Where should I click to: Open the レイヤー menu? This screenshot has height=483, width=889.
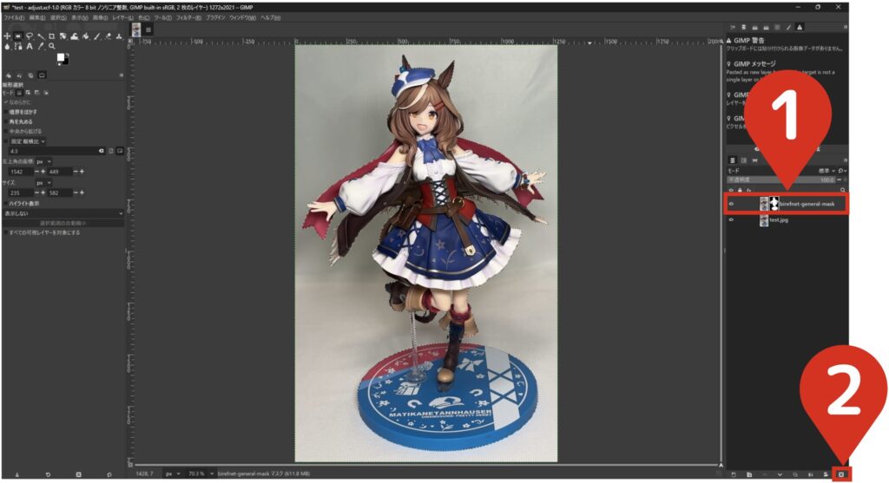tap(122, 17)
